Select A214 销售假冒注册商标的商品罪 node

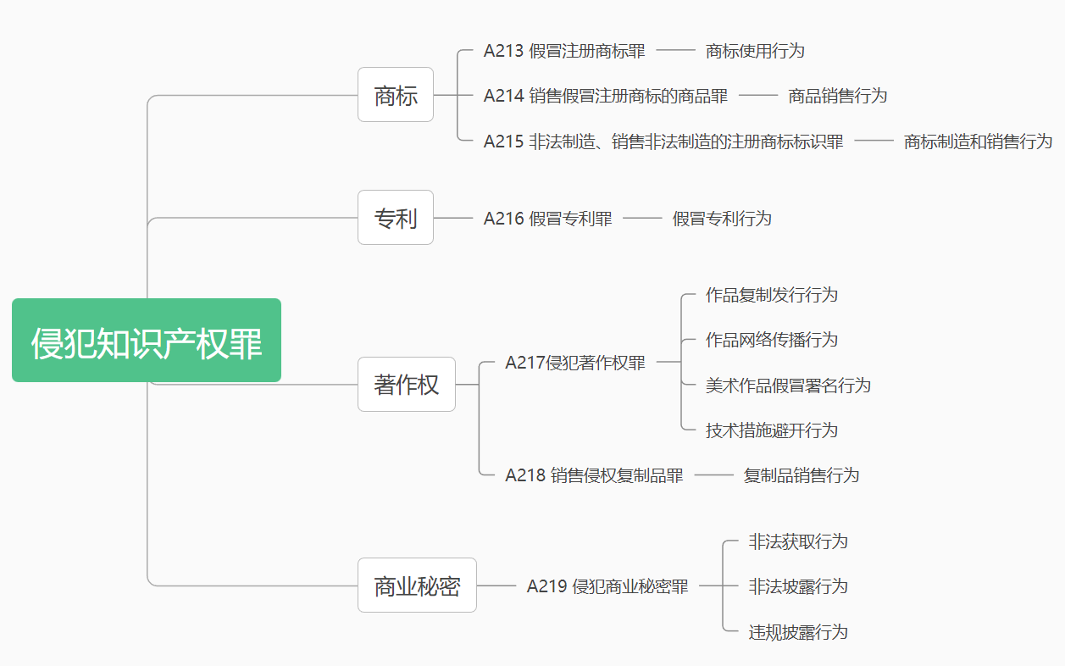[606, 96]
